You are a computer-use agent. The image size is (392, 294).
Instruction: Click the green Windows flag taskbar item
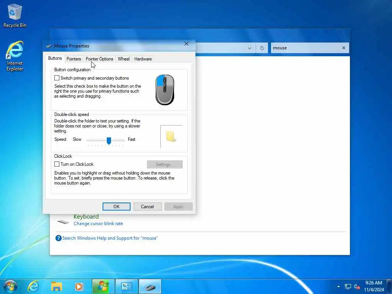point(103,286)
